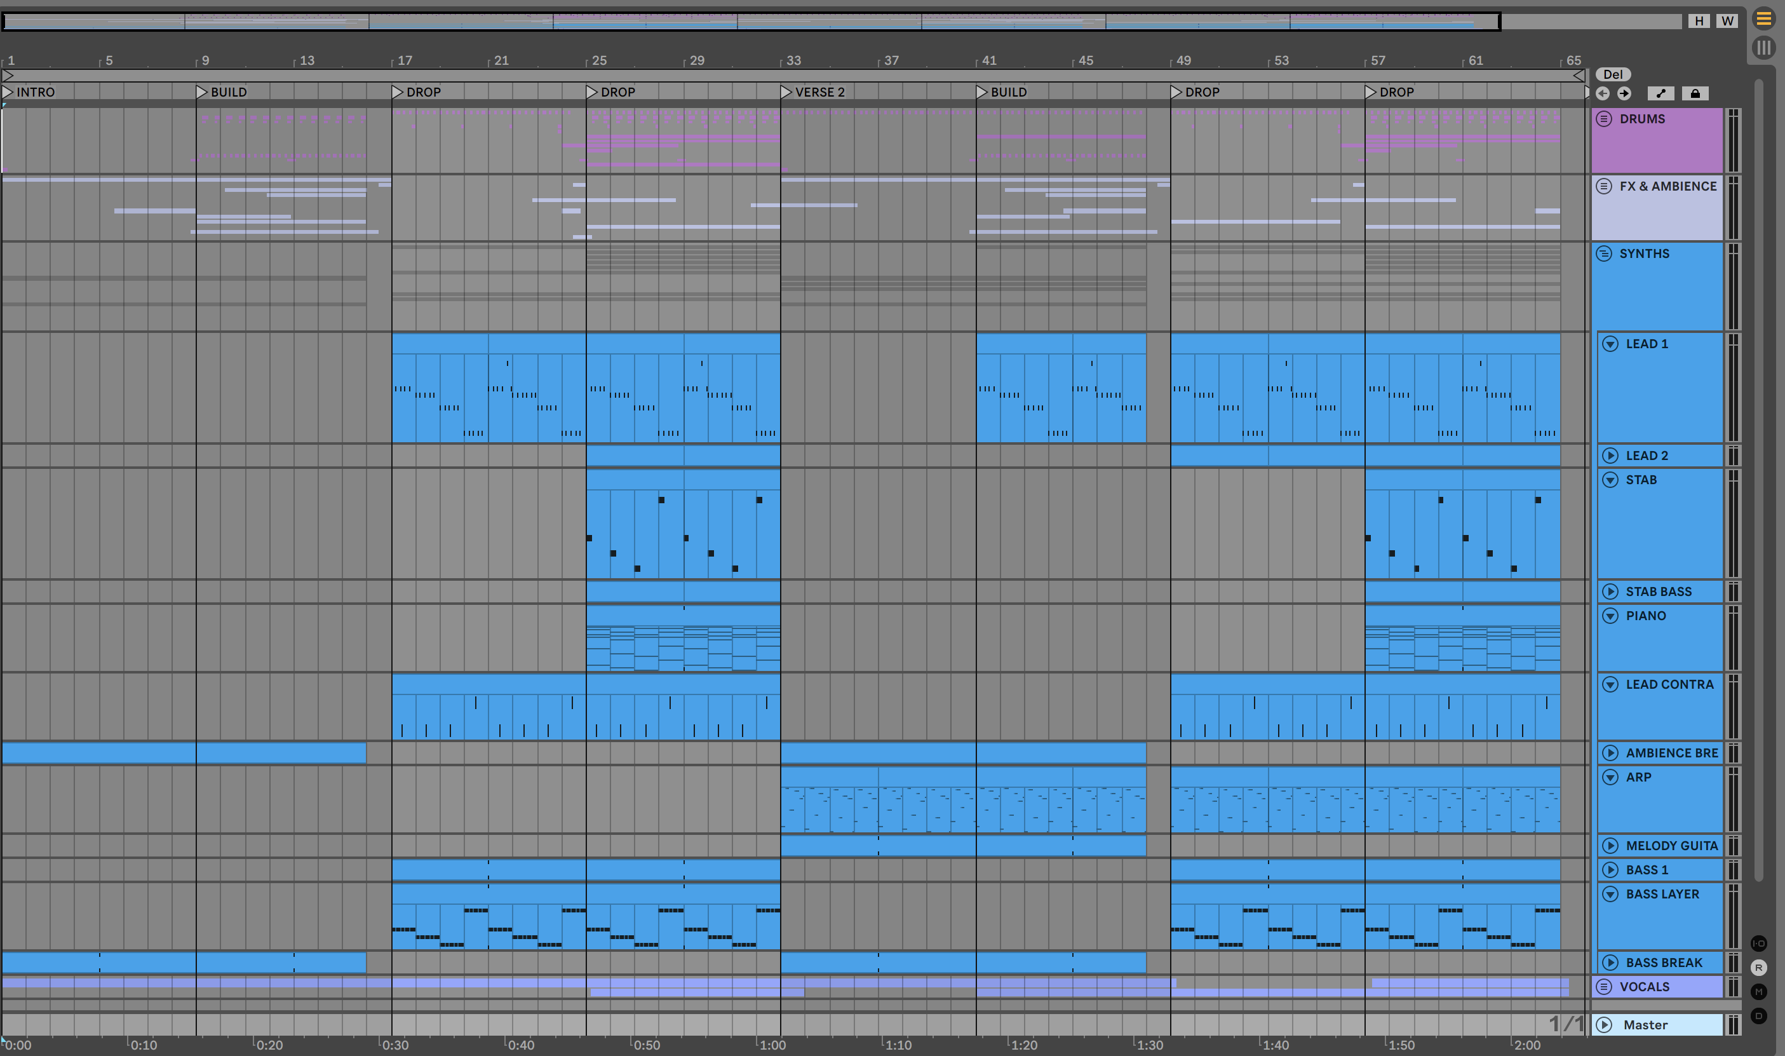Open VOCALS group track icon
The height and width of the screenshot is (1056, 1785).
(1603, 986)
